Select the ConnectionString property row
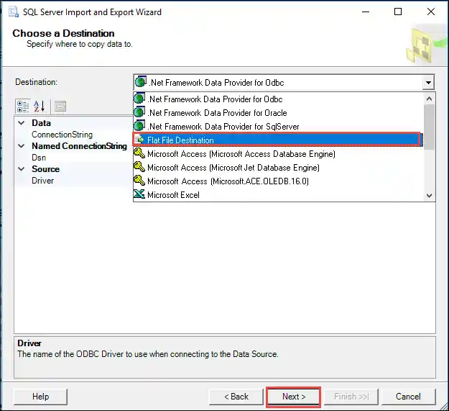 (73, 135)
